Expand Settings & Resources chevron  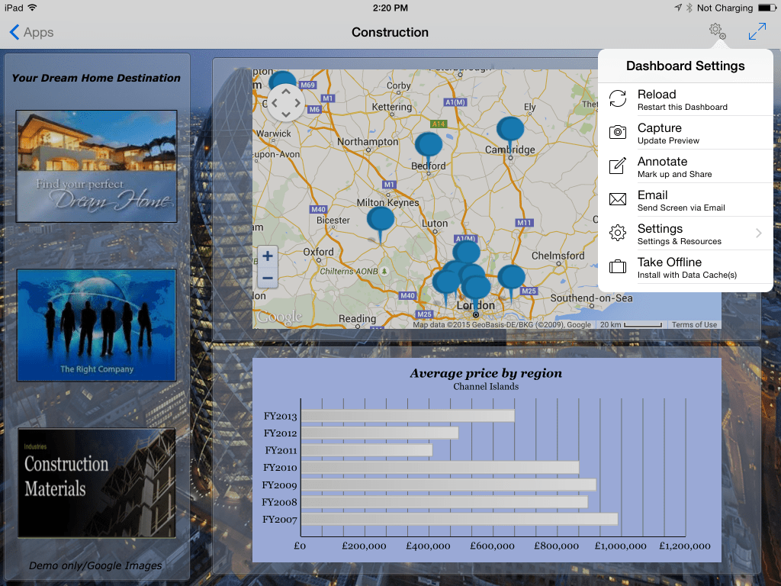(758, 233)
